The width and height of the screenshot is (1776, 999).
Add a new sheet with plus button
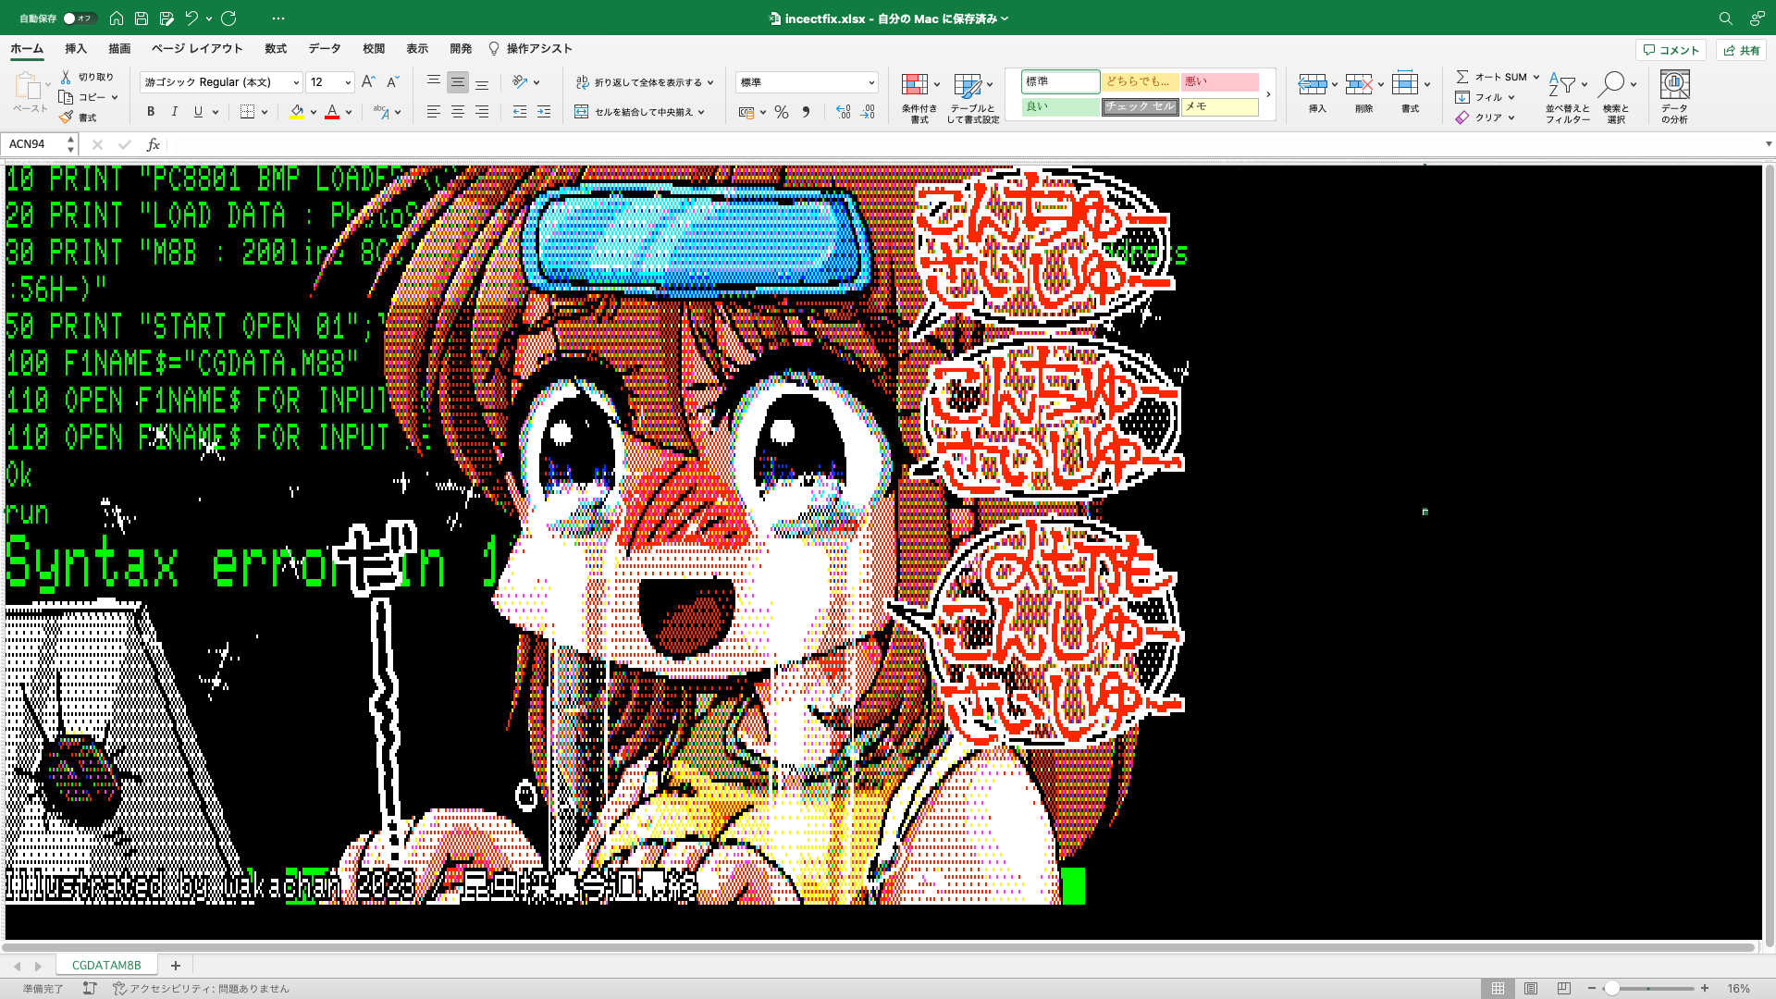176,965
